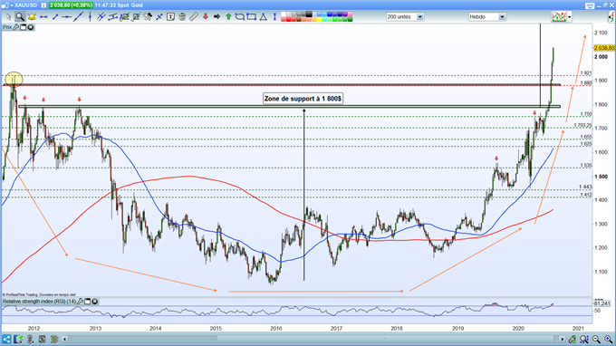Open the alert bell tool

point(32,16)
